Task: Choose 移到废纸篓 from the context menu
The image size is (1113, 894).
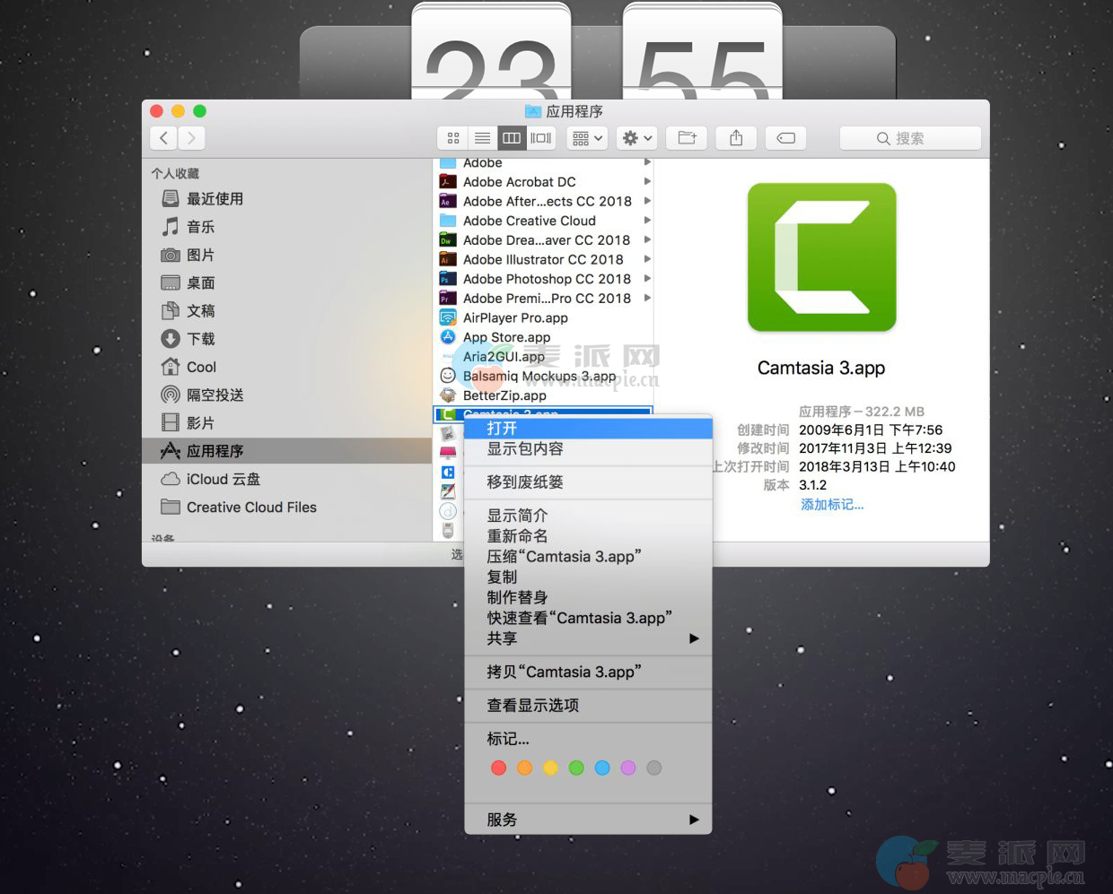Action: [x=588, y=482]
